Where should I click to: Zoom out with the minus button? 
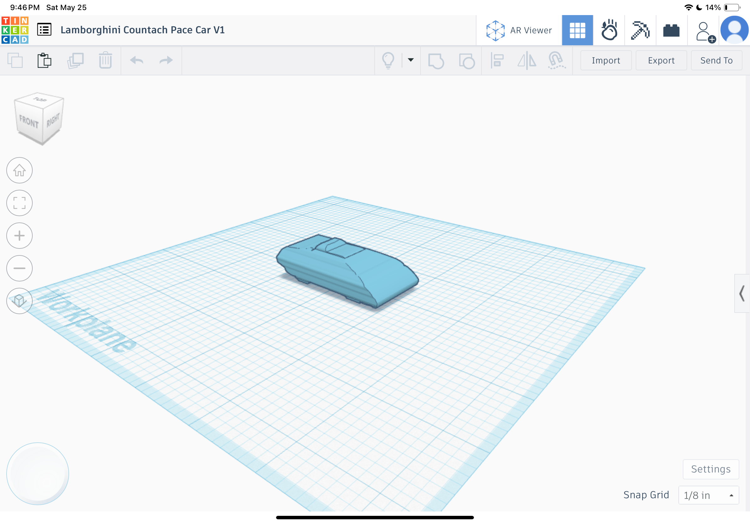[x=19, y=268]
